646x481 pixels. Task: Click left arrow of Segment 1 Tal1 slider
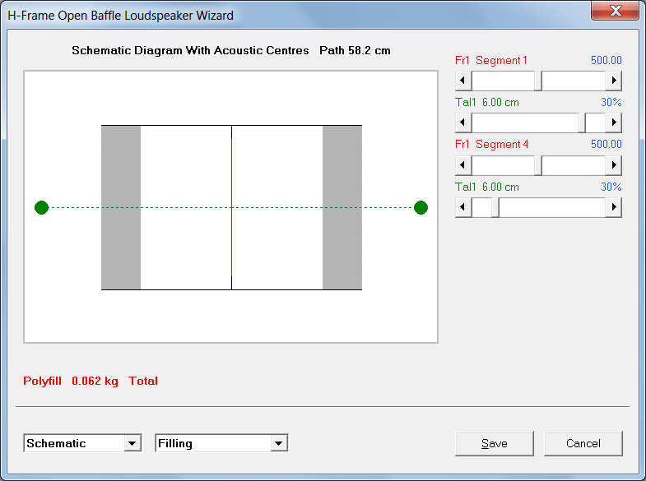click(463, 123)
